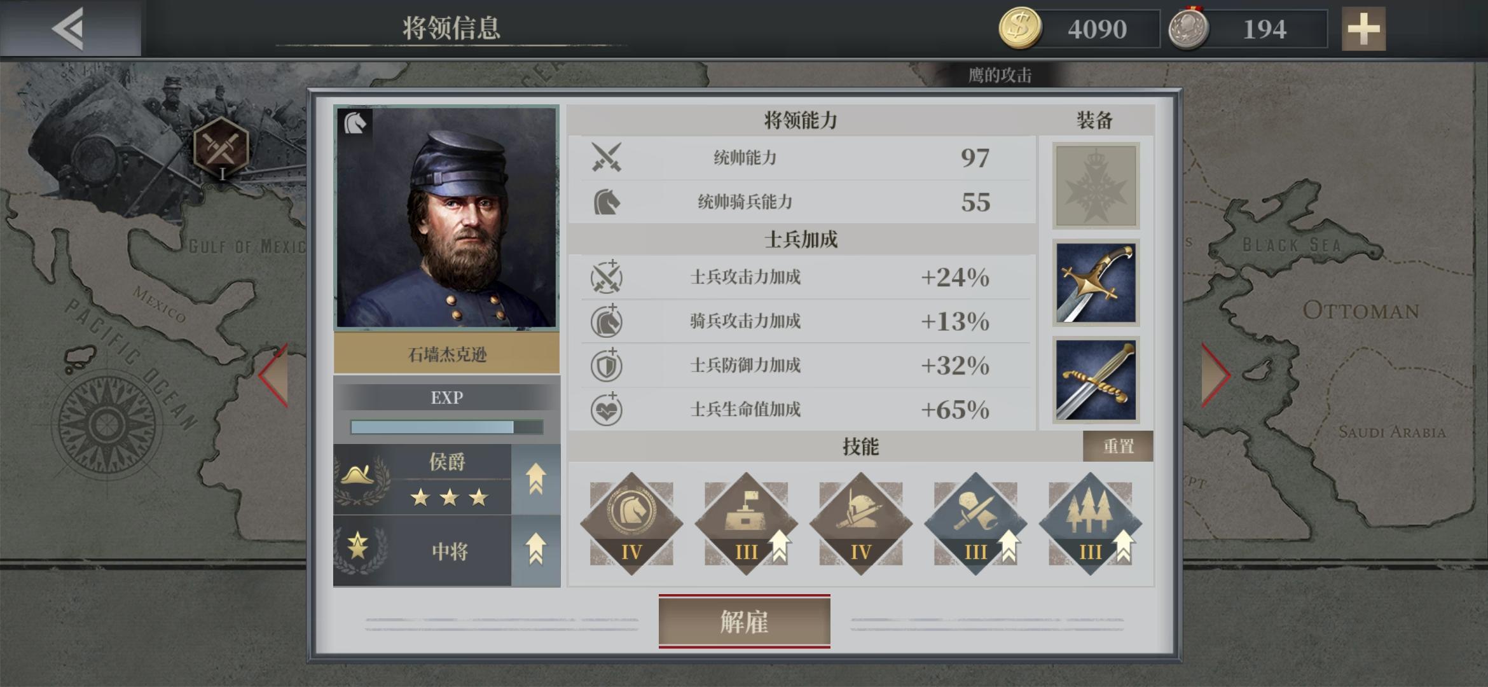Click the 重置 skill reset button
The image size is (1488, 687).
[x=1118, y=446]
